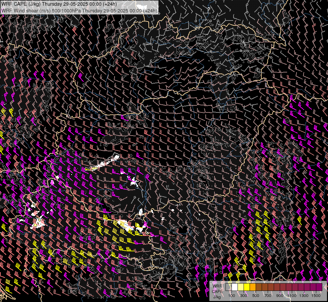Click the '900' legend value label
328x302 pixels.
(280, 296)
